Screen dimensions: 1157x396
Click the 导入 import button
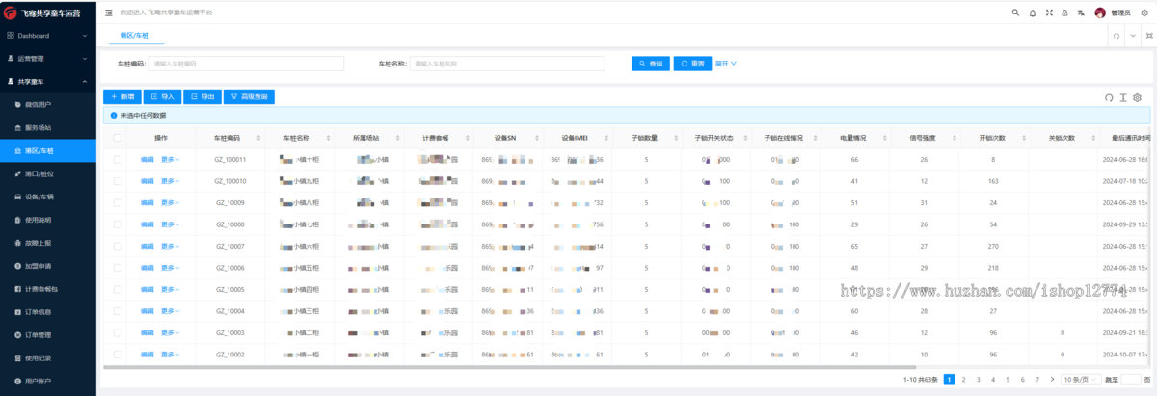tap(162, 97)
